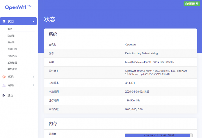This screenshot has height=138, width=202.
Task: Click the OpenWrt logo
Action: tap(18, 7)
